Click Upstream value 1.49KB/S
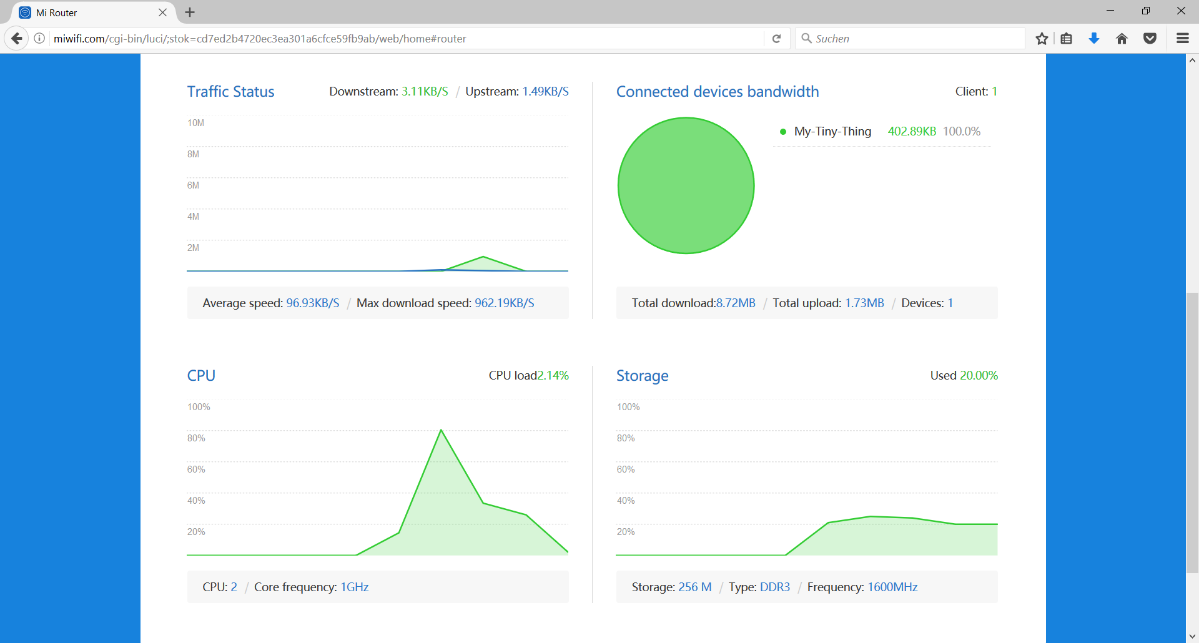Screen dimensions: 1199x643 [x=545, y=92]
